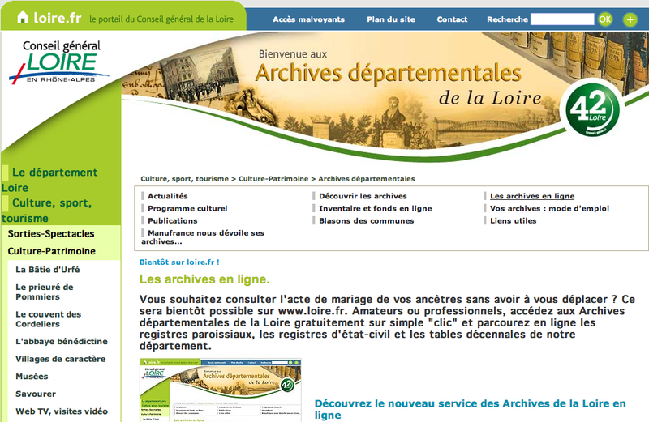
Task: Open the Musées sidebar link
Action: point(32,376)
